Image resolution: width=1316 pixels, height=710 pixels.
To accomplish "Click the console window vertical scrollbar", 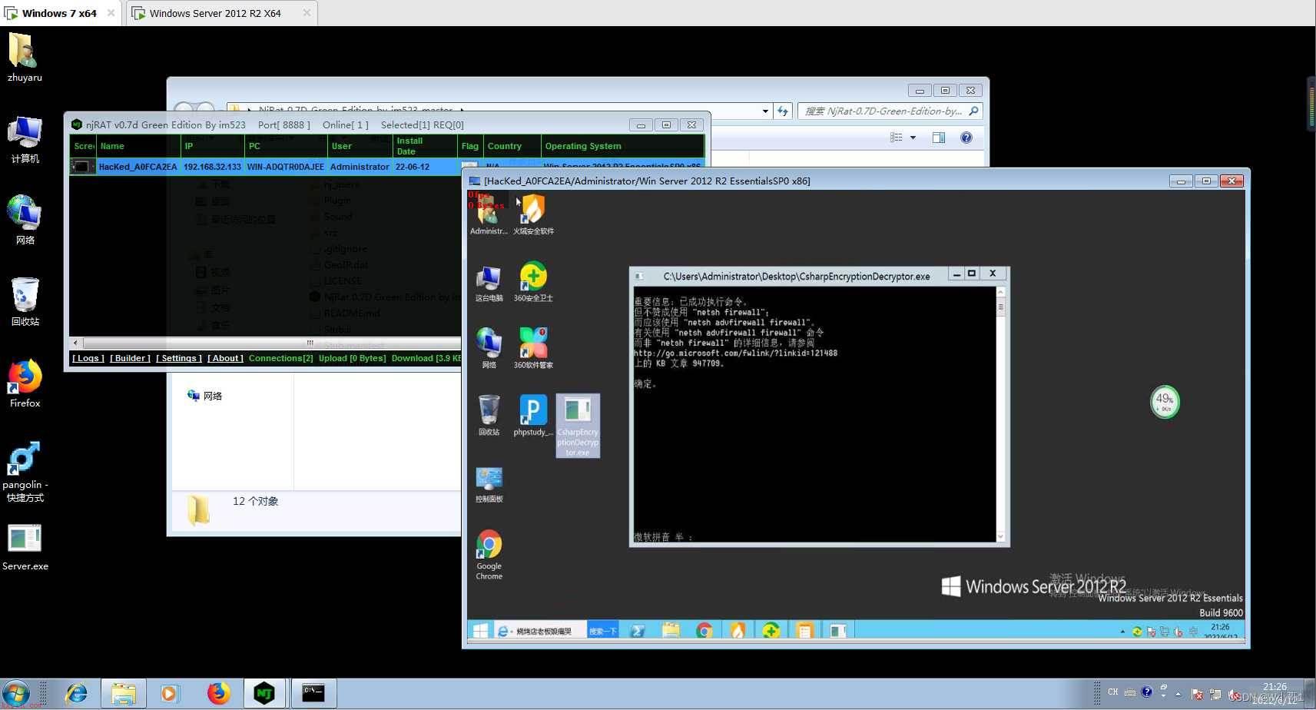I will pos(1000,414).
